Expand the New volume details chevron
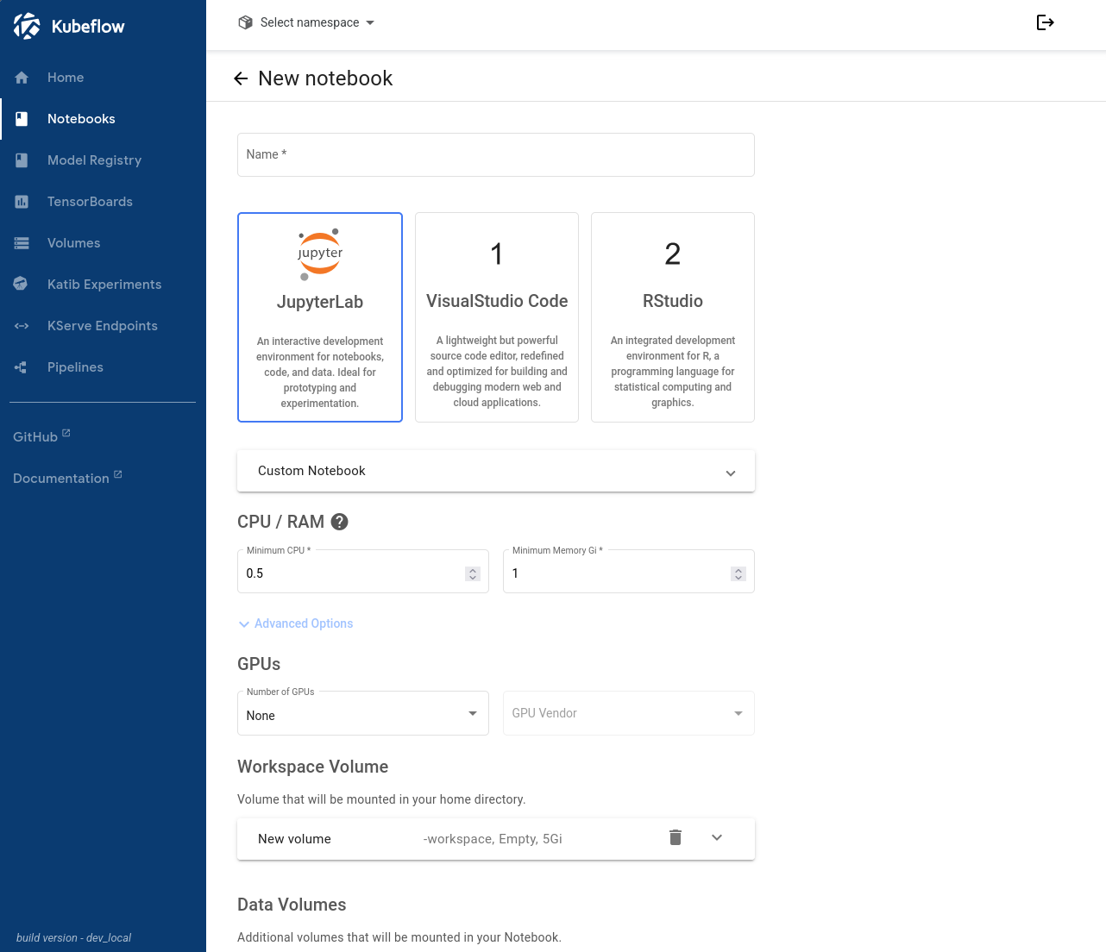This screenshot has width=1106, height=952. tap(717, 838)
